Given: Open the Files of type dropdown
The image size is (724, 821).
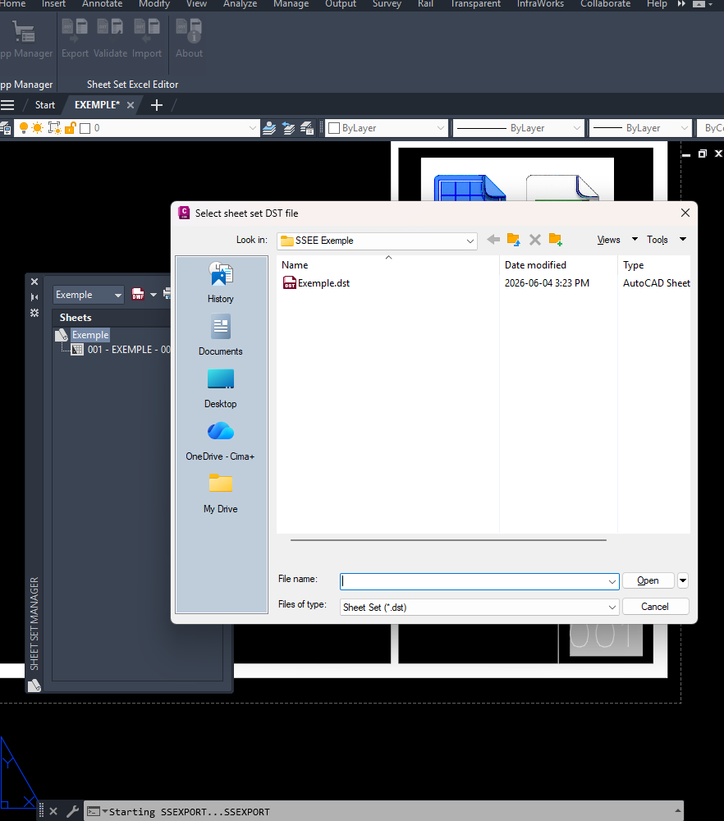Looking at the screenshot, I should [612, 608].
